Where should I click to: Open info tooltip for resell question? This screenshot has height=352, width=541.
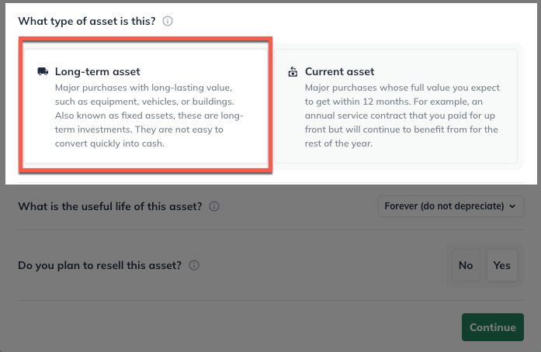[x=194, y=265]
